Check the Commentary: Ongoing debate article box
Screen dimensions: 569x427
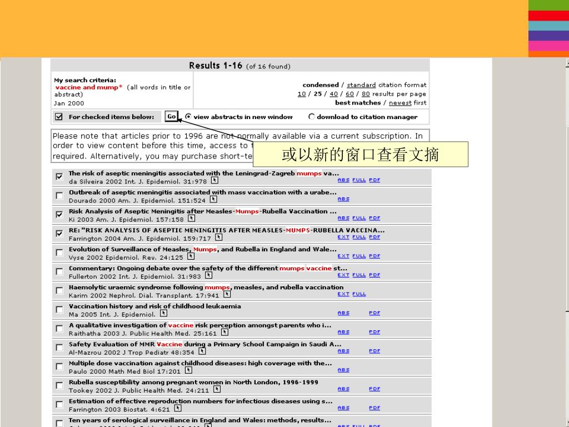(59, 271)
